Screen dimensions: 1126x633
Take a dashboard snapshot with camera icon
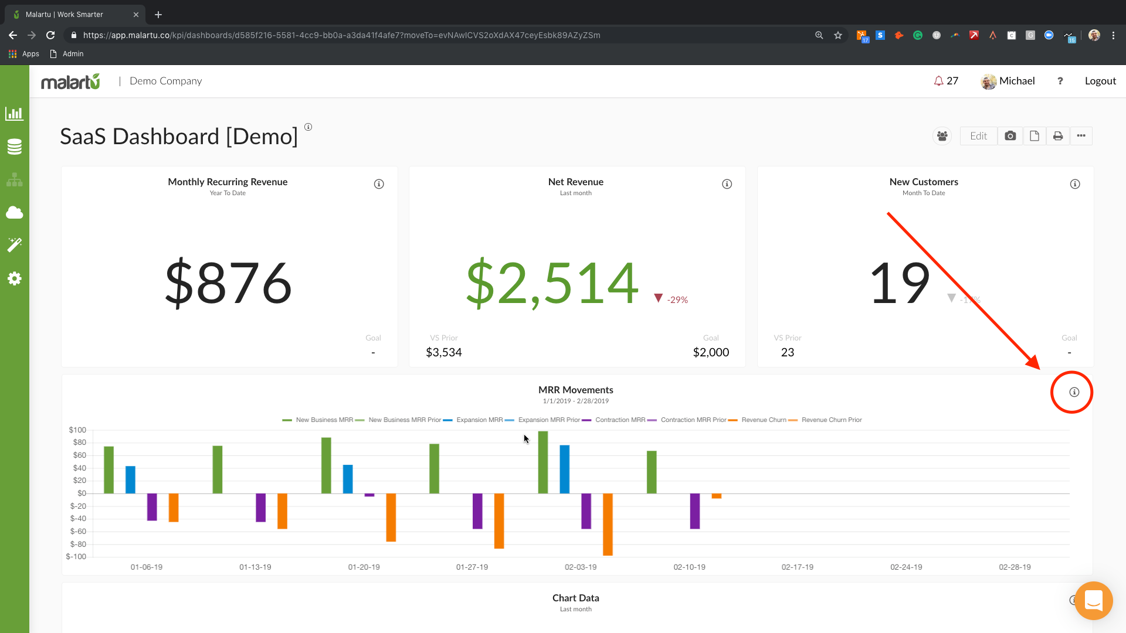coord(1010,136)
